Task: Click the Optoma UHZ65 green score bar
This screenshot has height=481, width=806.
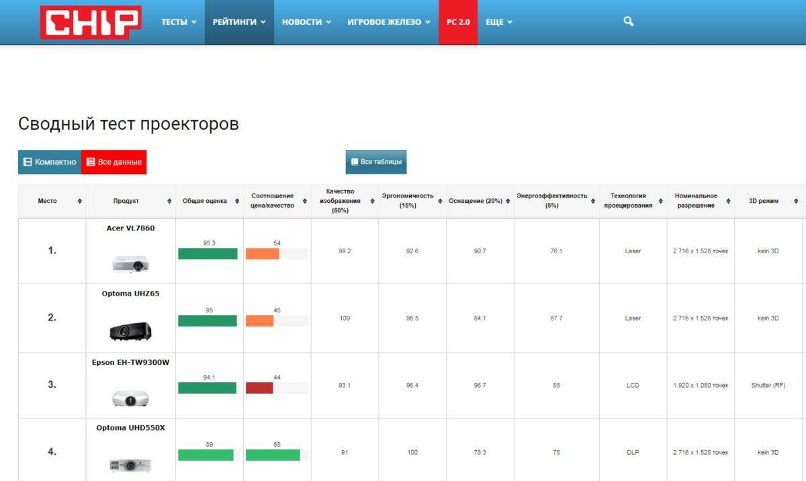Action: [208, 321]
